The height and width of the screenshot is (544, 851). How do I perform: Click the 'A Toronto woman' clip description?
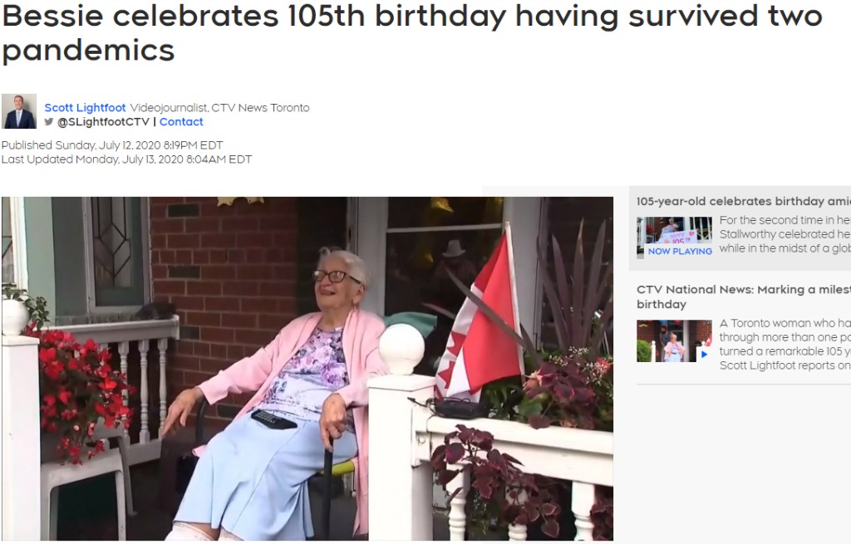click(785, 345)
